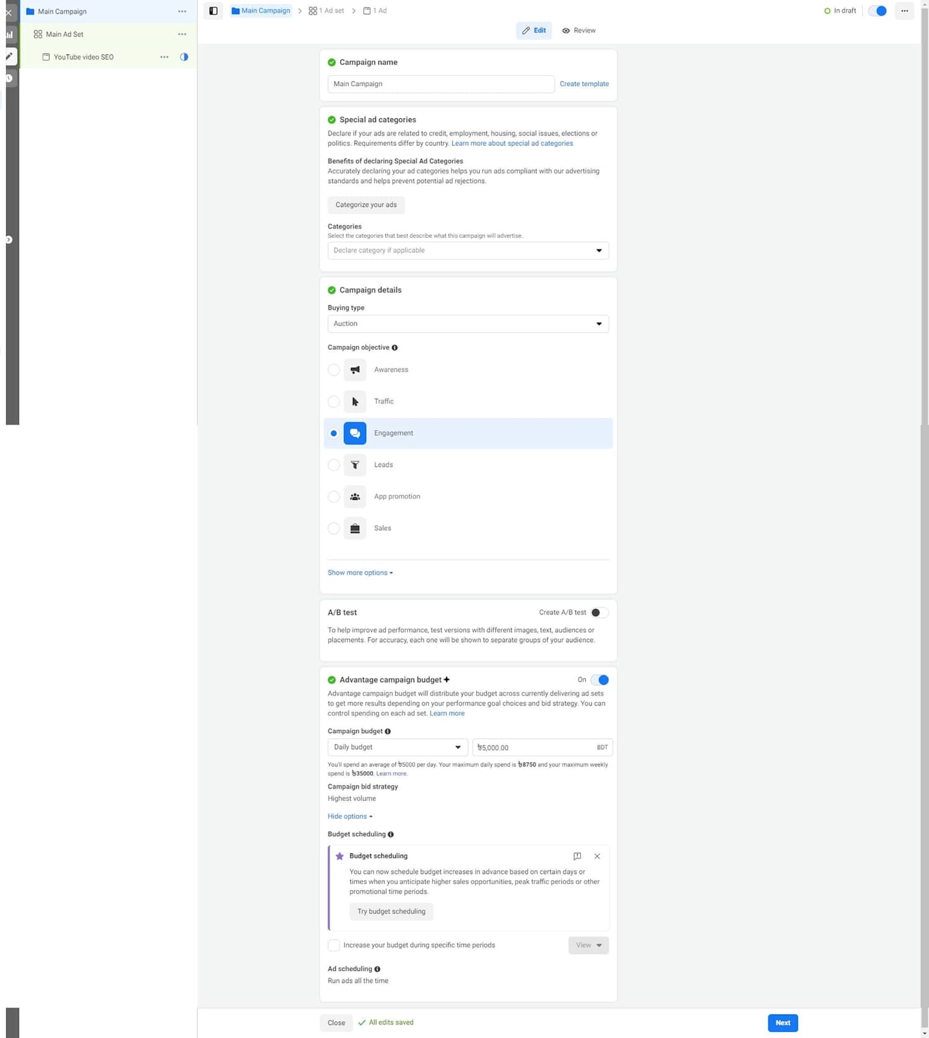Image resolution: width=929 pixels, height=1038 pixels.
Task: Open Learn more link after weekly spend text
Action: [391, 774]
